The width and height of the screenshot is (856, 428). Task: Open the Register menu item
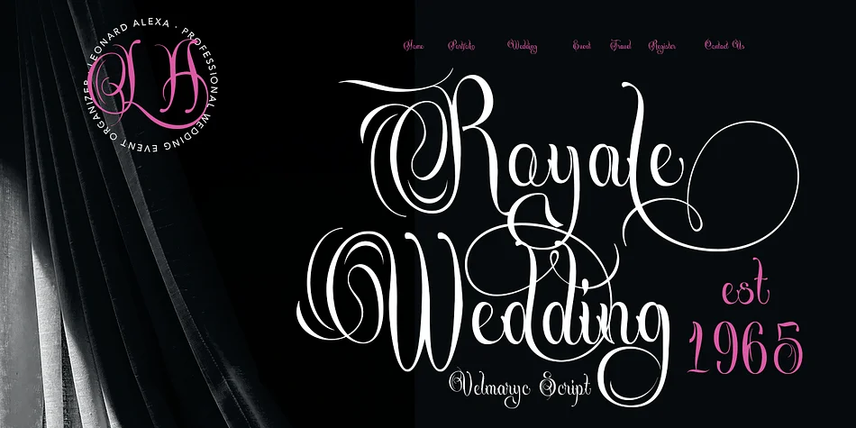pos(662,46)
